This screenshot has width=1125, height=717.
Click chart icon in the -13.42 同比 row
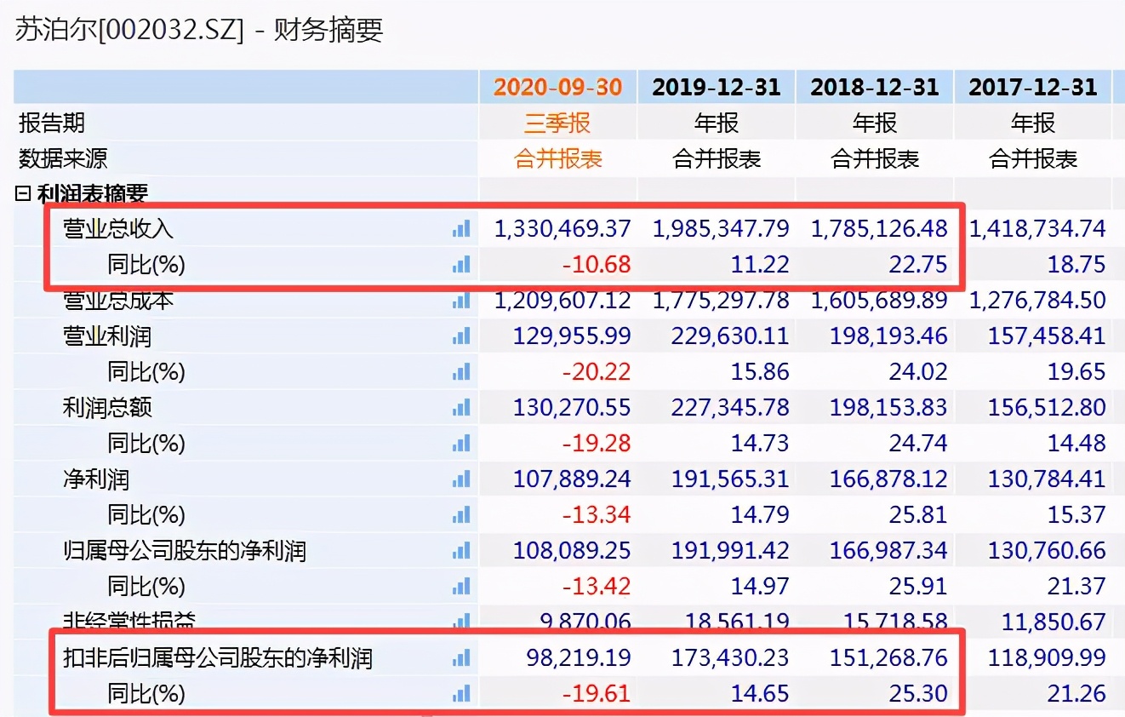coord(461,587)
